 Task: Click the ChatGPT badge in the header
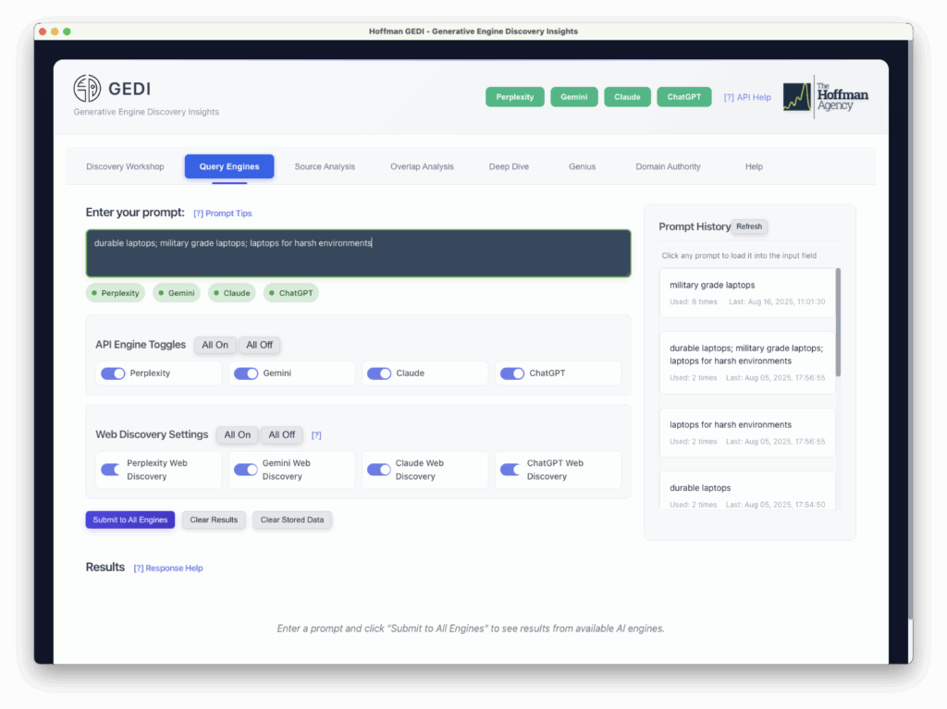pos(683,96)
